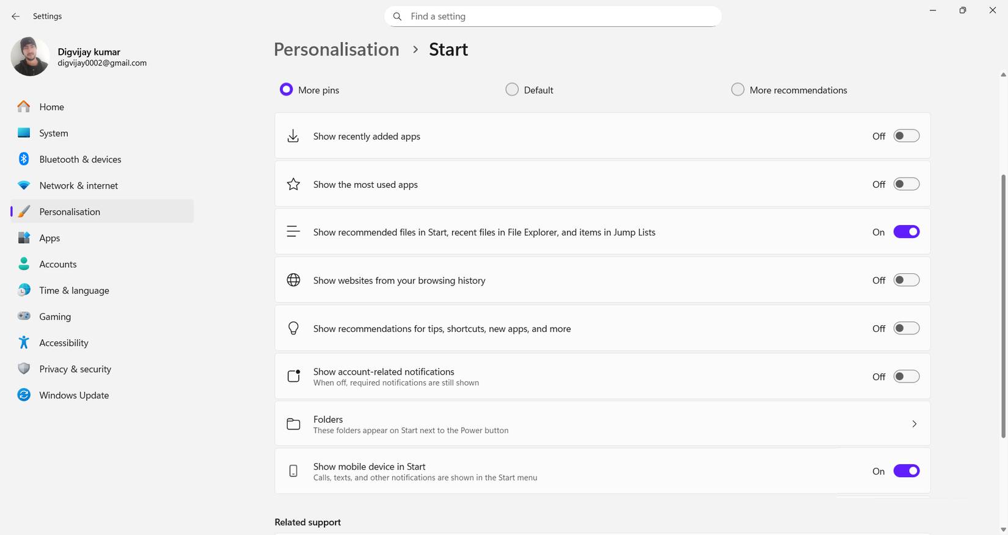The height and width of the screenshot is (535, 1008).
Task: Choose the More recommendations layout option
Action: coord(737,90)
